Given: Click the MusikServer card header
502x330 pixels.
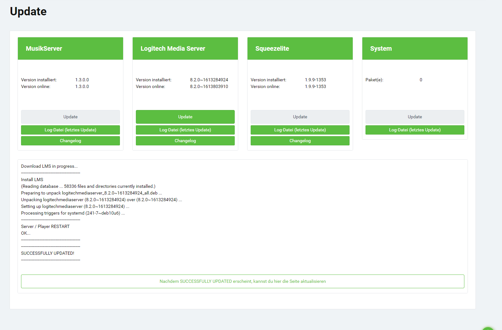Looking at the screenshot, I should [70, 48].
